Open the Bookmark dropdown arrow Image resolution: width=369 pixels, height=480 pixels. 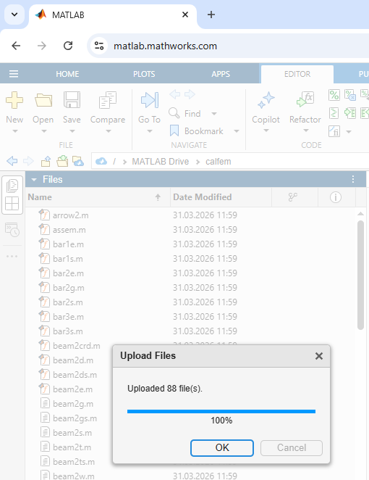coord(236,131)
